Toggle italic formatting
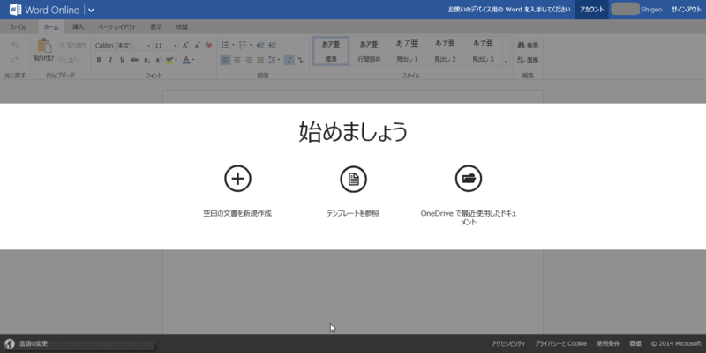 tap(110, 60)
